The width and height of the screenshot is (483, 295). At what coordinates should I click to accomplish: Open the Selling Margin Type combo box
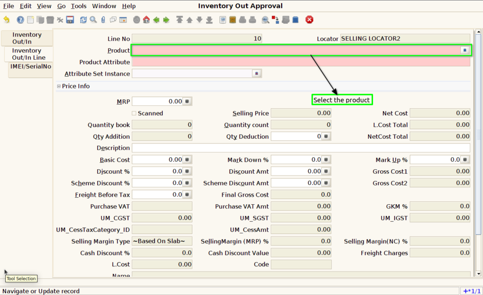[162, 241]
